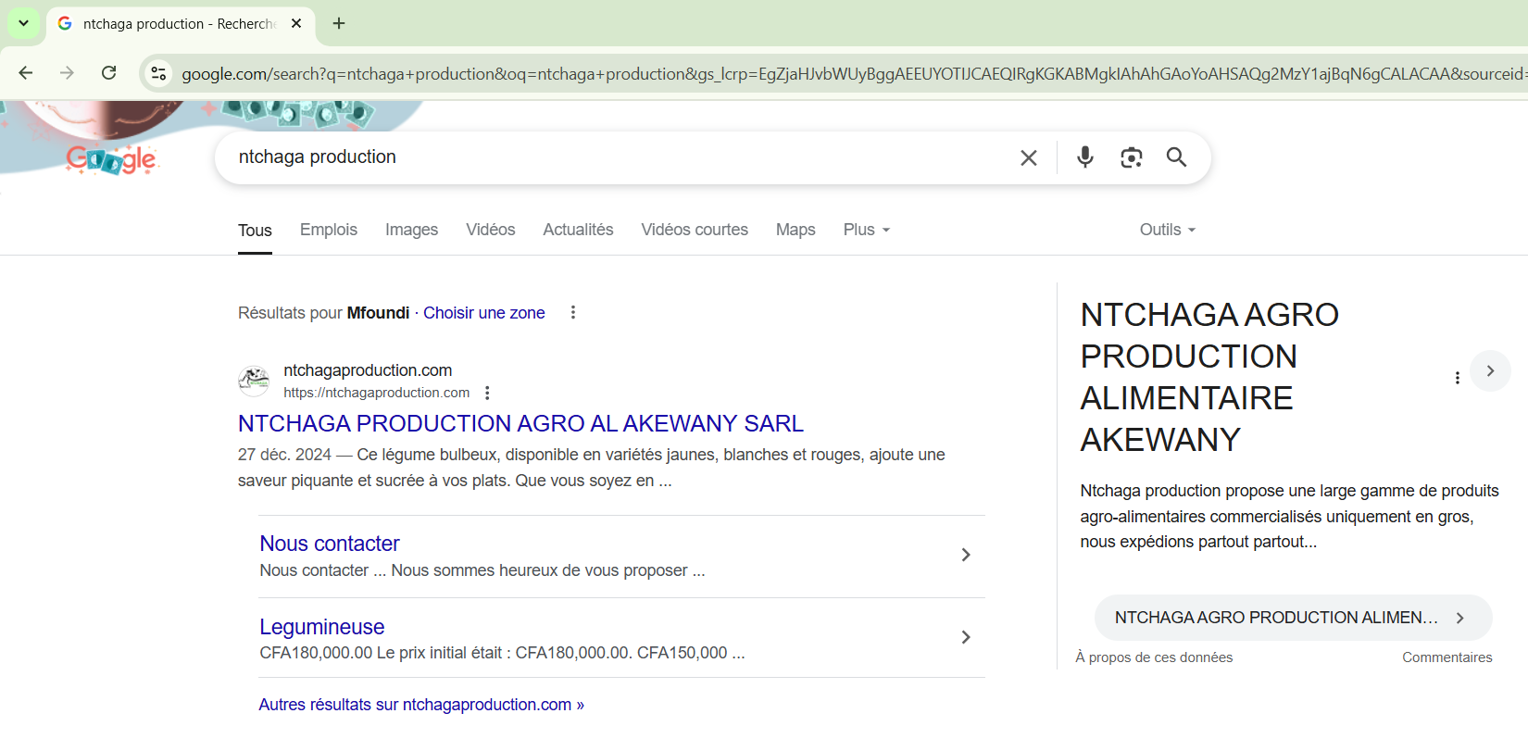Focus the search box with ntchaga production
This screenshot has height=751, width=1528.
(x=620, y=157)
